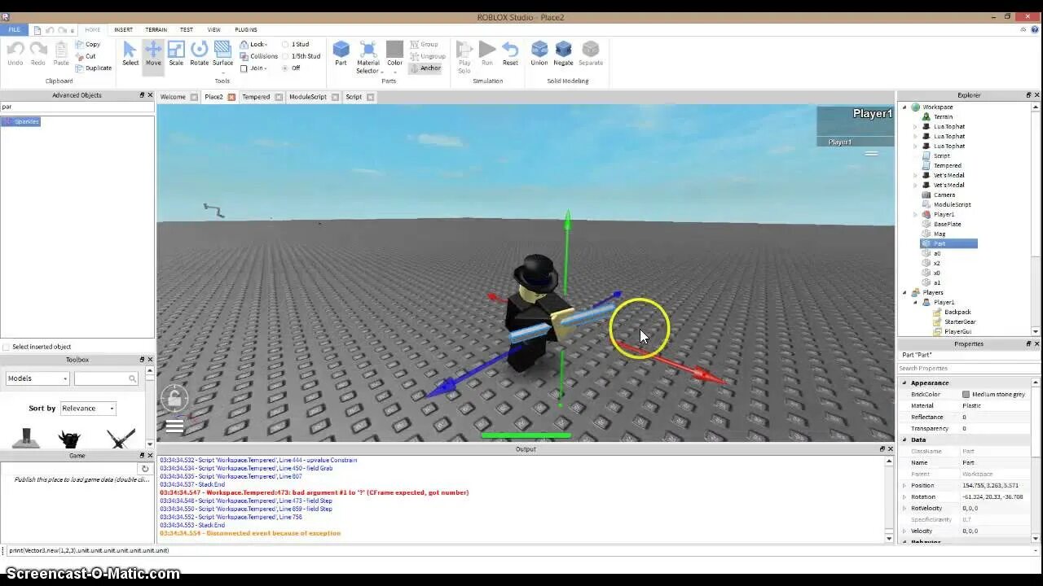
Task: Click the command bar input
Action: (x=521, y=550)
